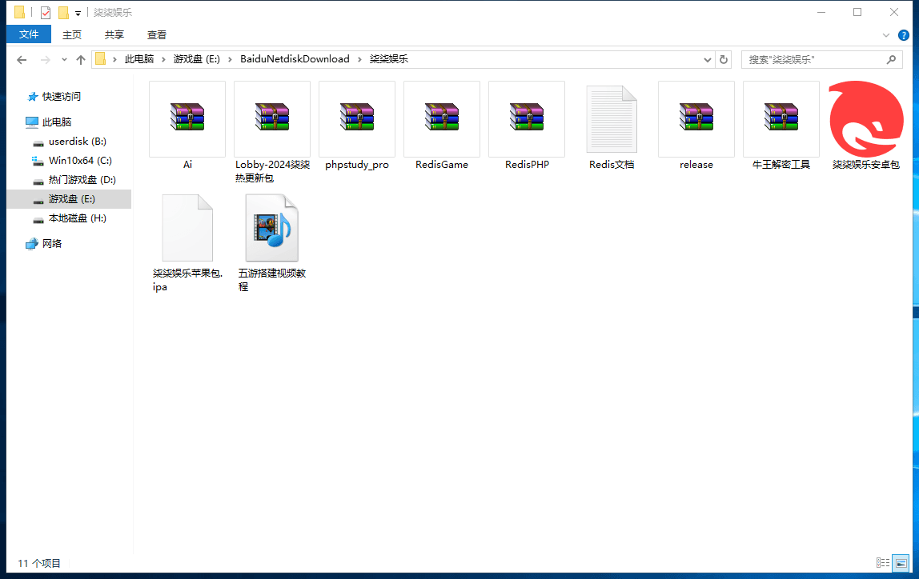Select the release archive file

(696, 118)
